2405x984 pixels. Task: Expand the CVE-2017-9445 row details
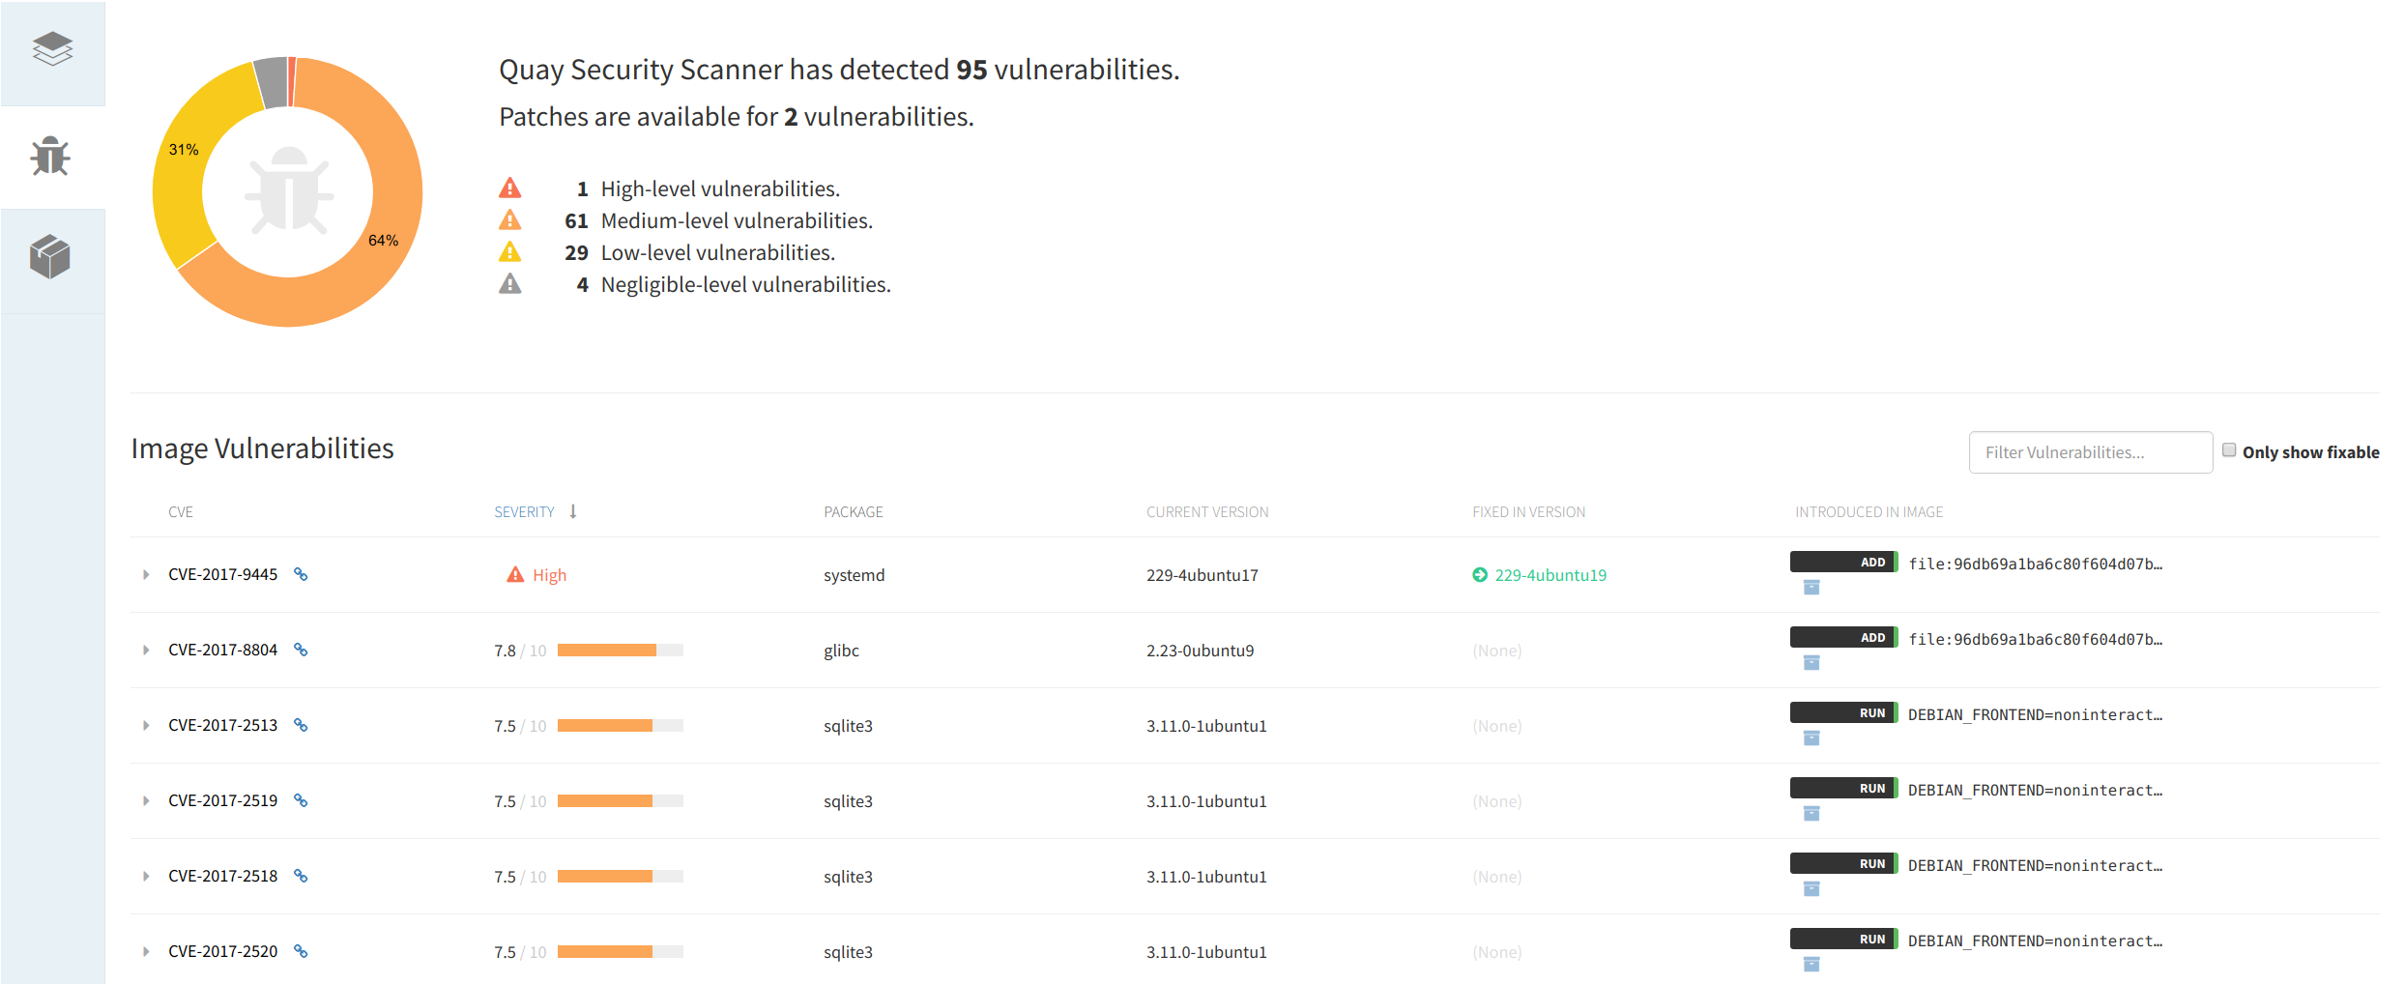point(146,574)
